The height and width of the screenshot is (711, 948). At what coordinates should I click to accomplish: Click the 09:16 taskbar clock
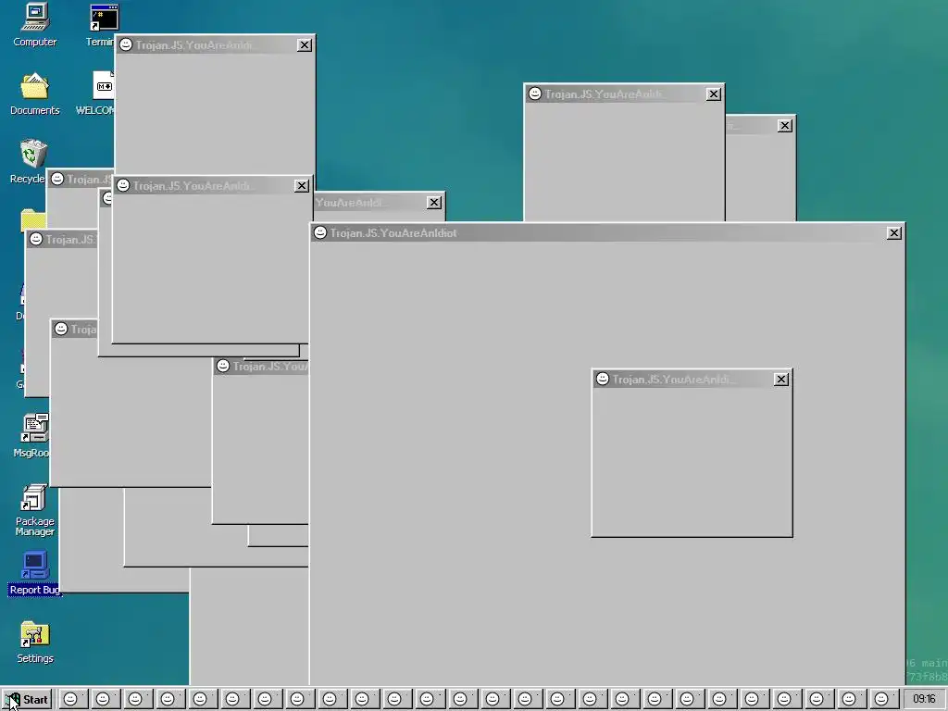924,700
